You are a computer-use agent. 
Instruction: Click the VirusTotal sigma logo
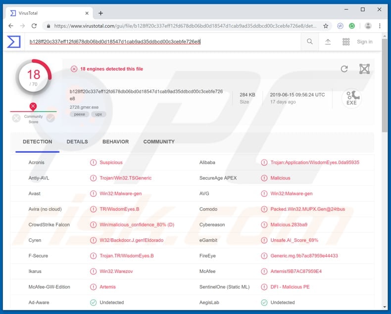[13, 42]
